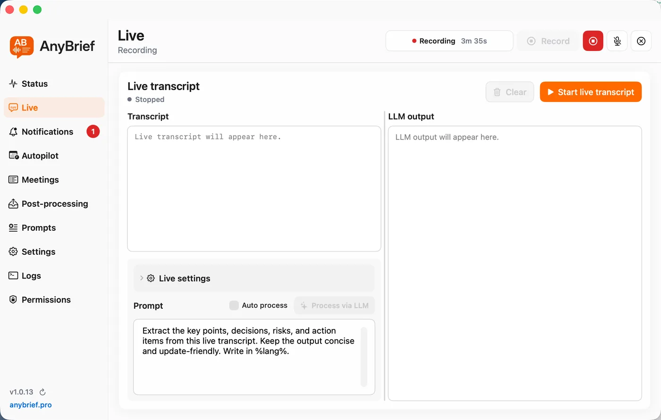
Task: Go to the Autopilot section
Action: tap(54, 156)
